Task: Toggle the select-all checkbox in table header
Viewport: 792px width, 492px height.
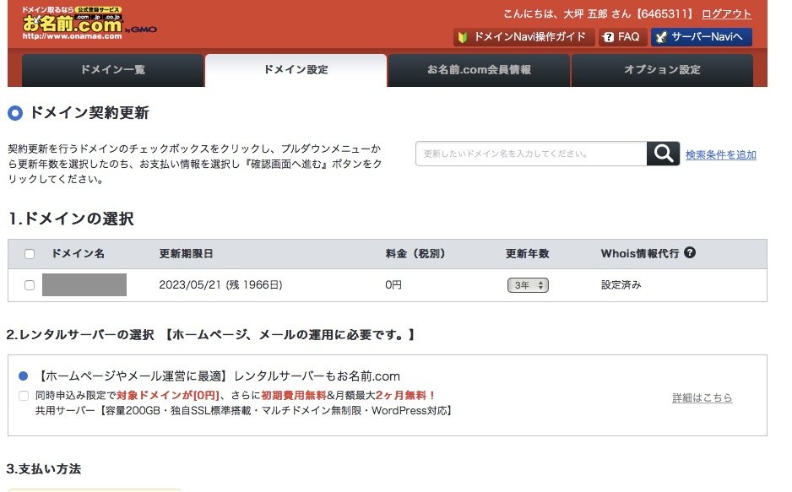Action: click(x=30, y=254)
